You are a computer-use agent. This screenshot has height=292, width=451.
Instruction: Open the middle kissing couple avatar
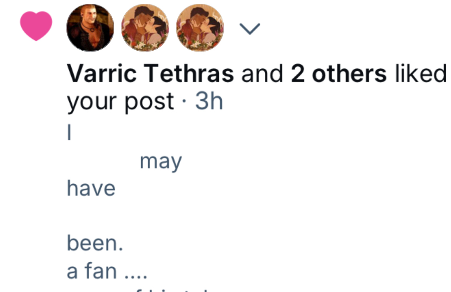(x=145, y=28)
